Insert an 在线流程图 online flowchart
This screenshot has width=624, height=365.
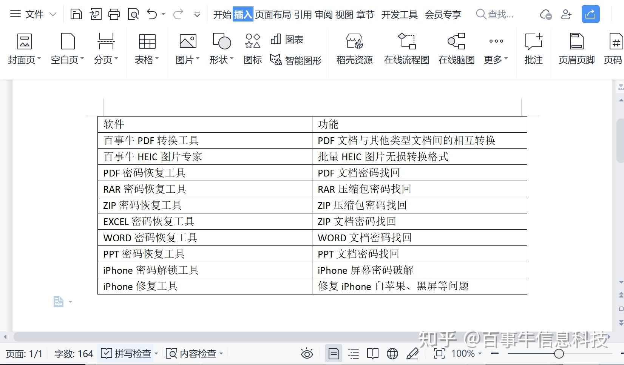click(x=406, y=49)
